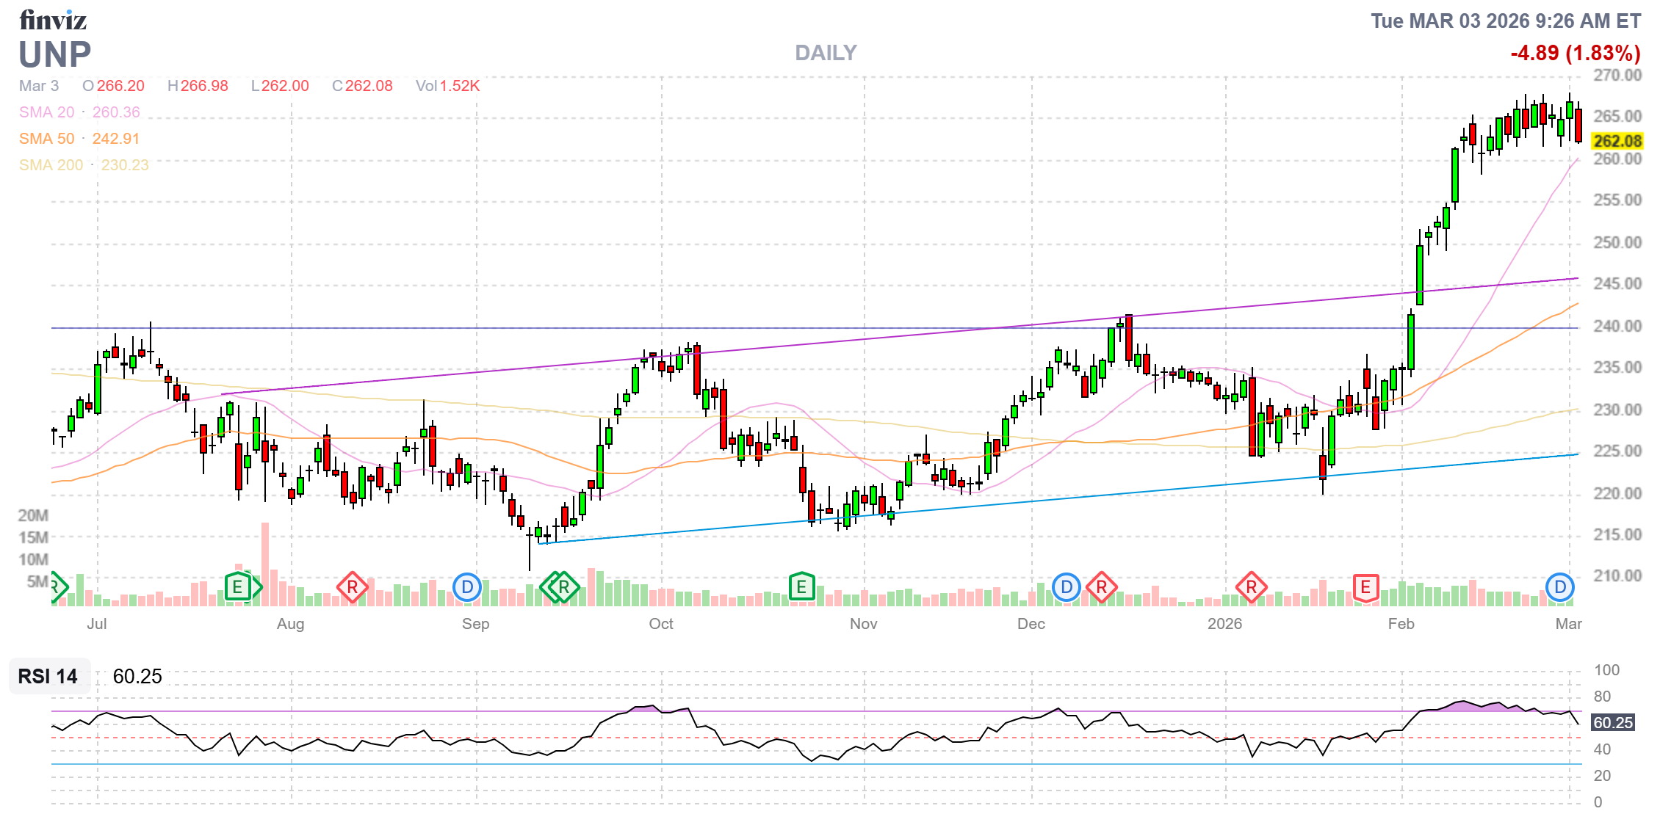Screen dimensions: 1660x825
Task: Click the yellow 262.08 current price tag
Action: point(1617,141)
